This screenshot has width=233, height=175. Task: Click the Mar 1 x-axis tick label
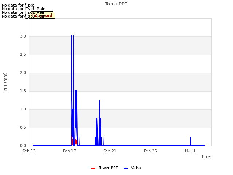[190, 151]
